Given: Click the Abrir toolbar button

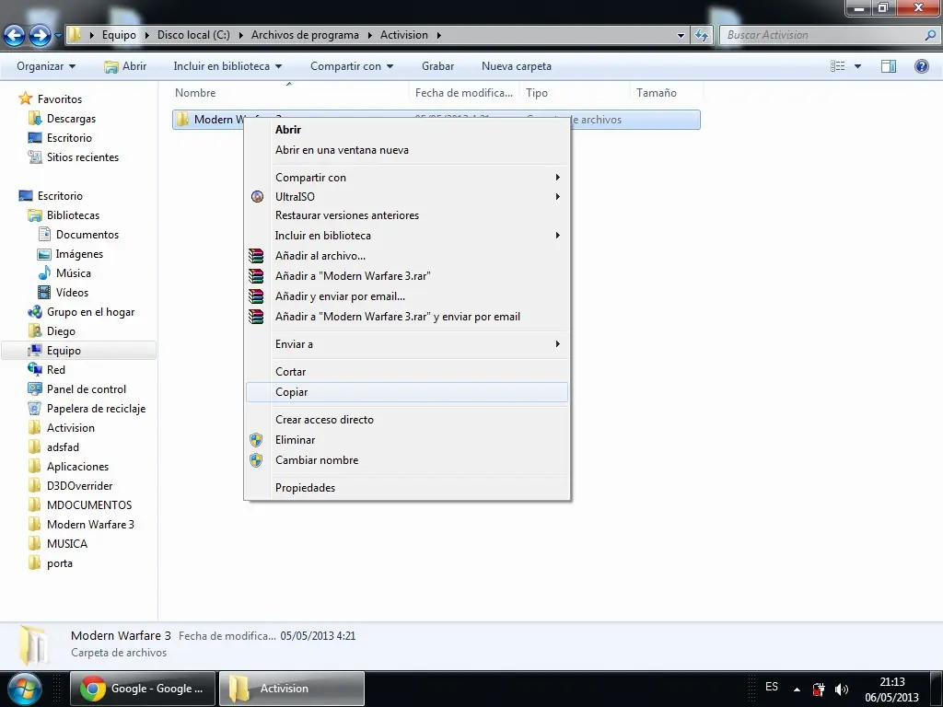Looking at the screenshot, I should pos(125,66).
